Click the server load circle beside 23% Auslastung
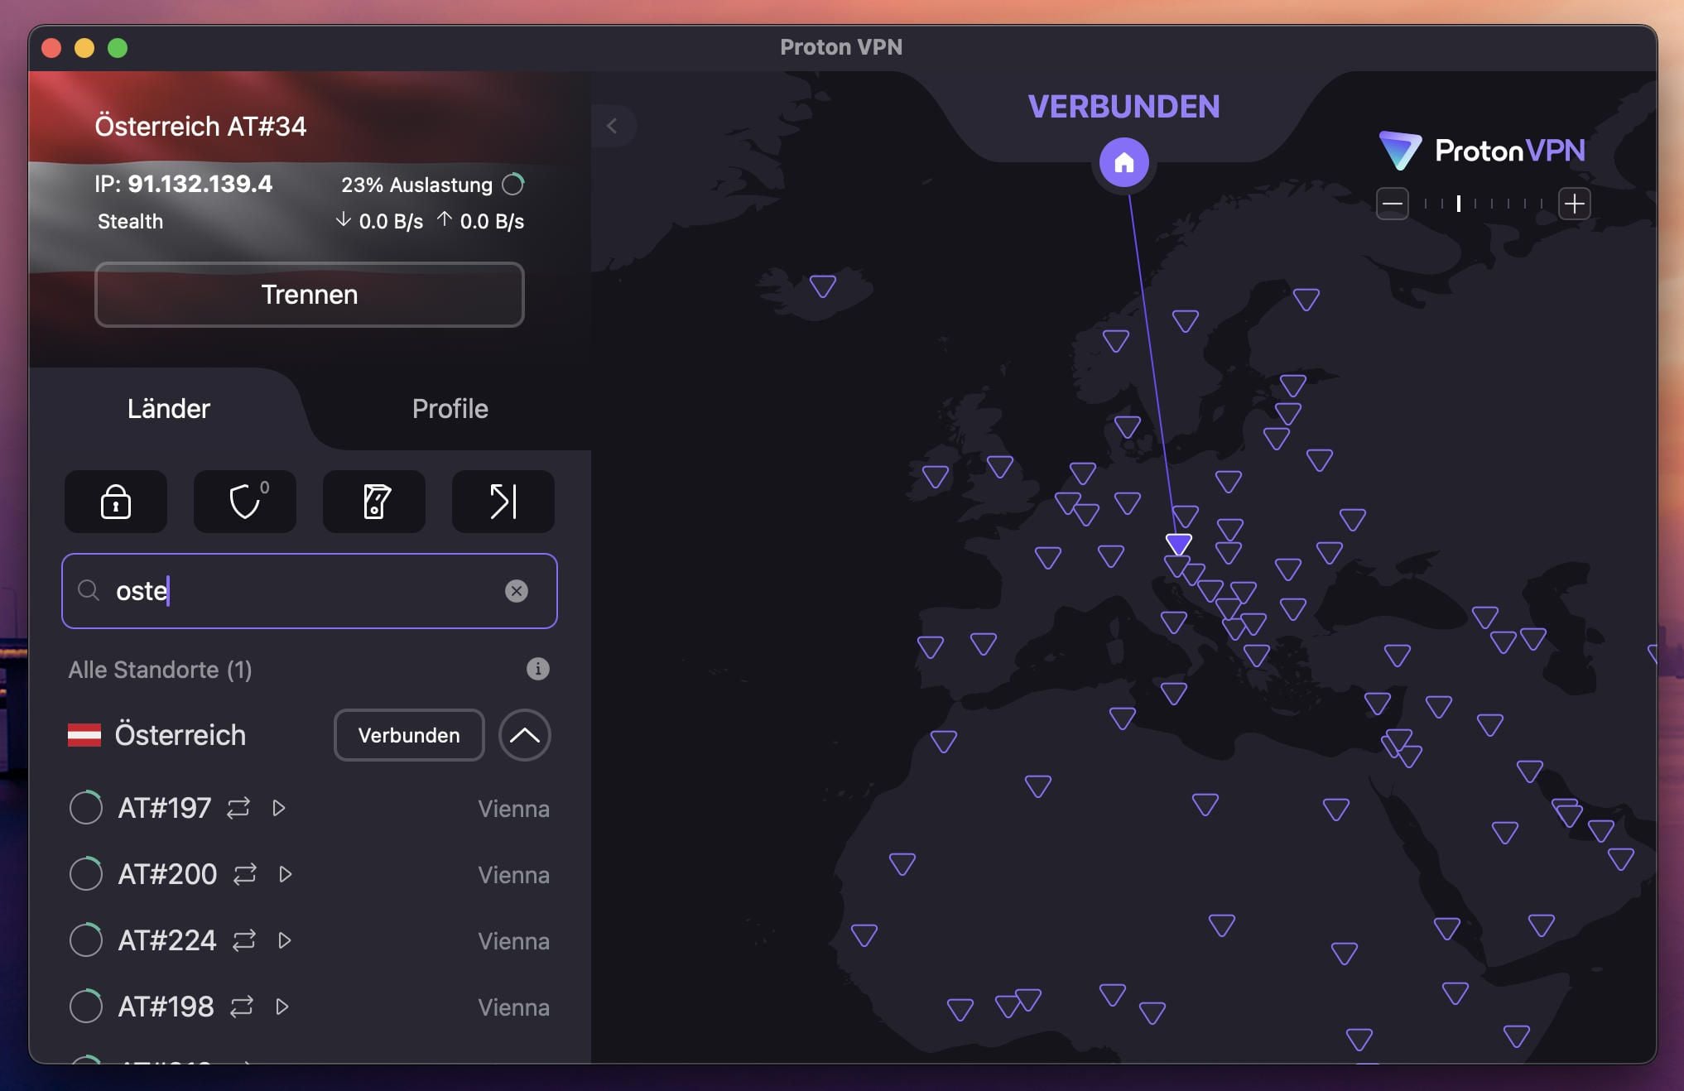This screenshot has width=1684, height=1091. point(513,185)
